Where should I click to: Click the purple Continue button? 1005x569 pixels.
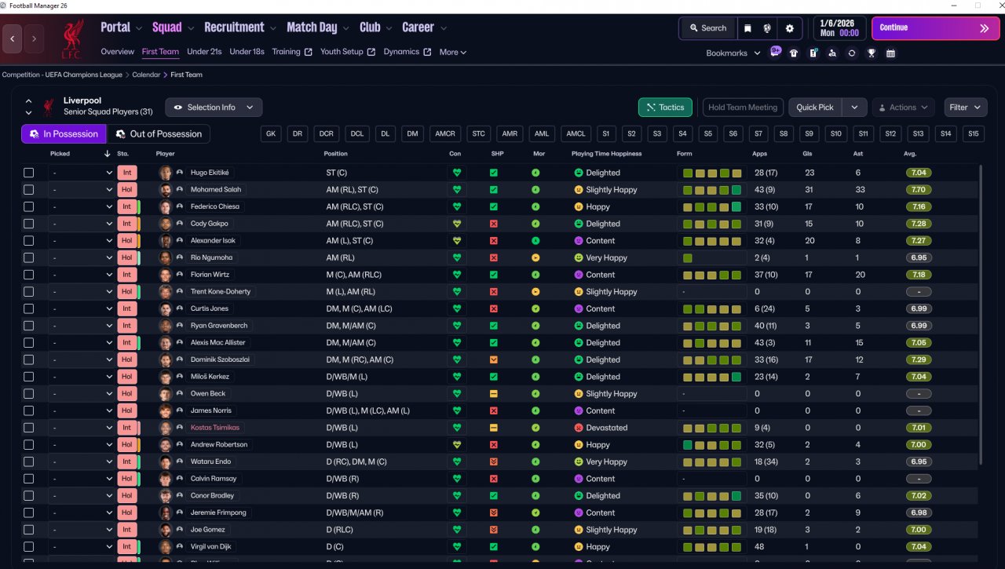click(x=935, y=28)
